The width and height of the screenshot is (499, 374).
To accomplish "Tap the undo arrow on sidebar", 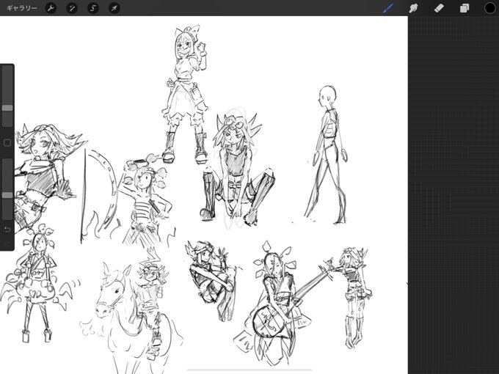I will 7,230.
